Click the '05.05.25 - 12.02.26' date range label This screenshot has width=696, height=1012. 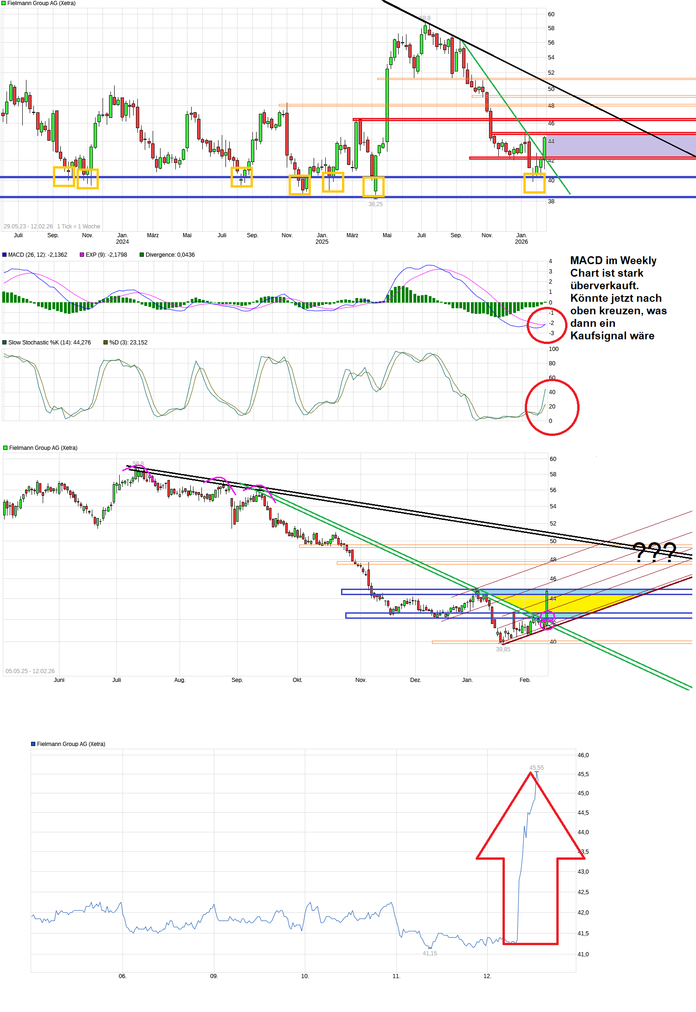point(30,671)
